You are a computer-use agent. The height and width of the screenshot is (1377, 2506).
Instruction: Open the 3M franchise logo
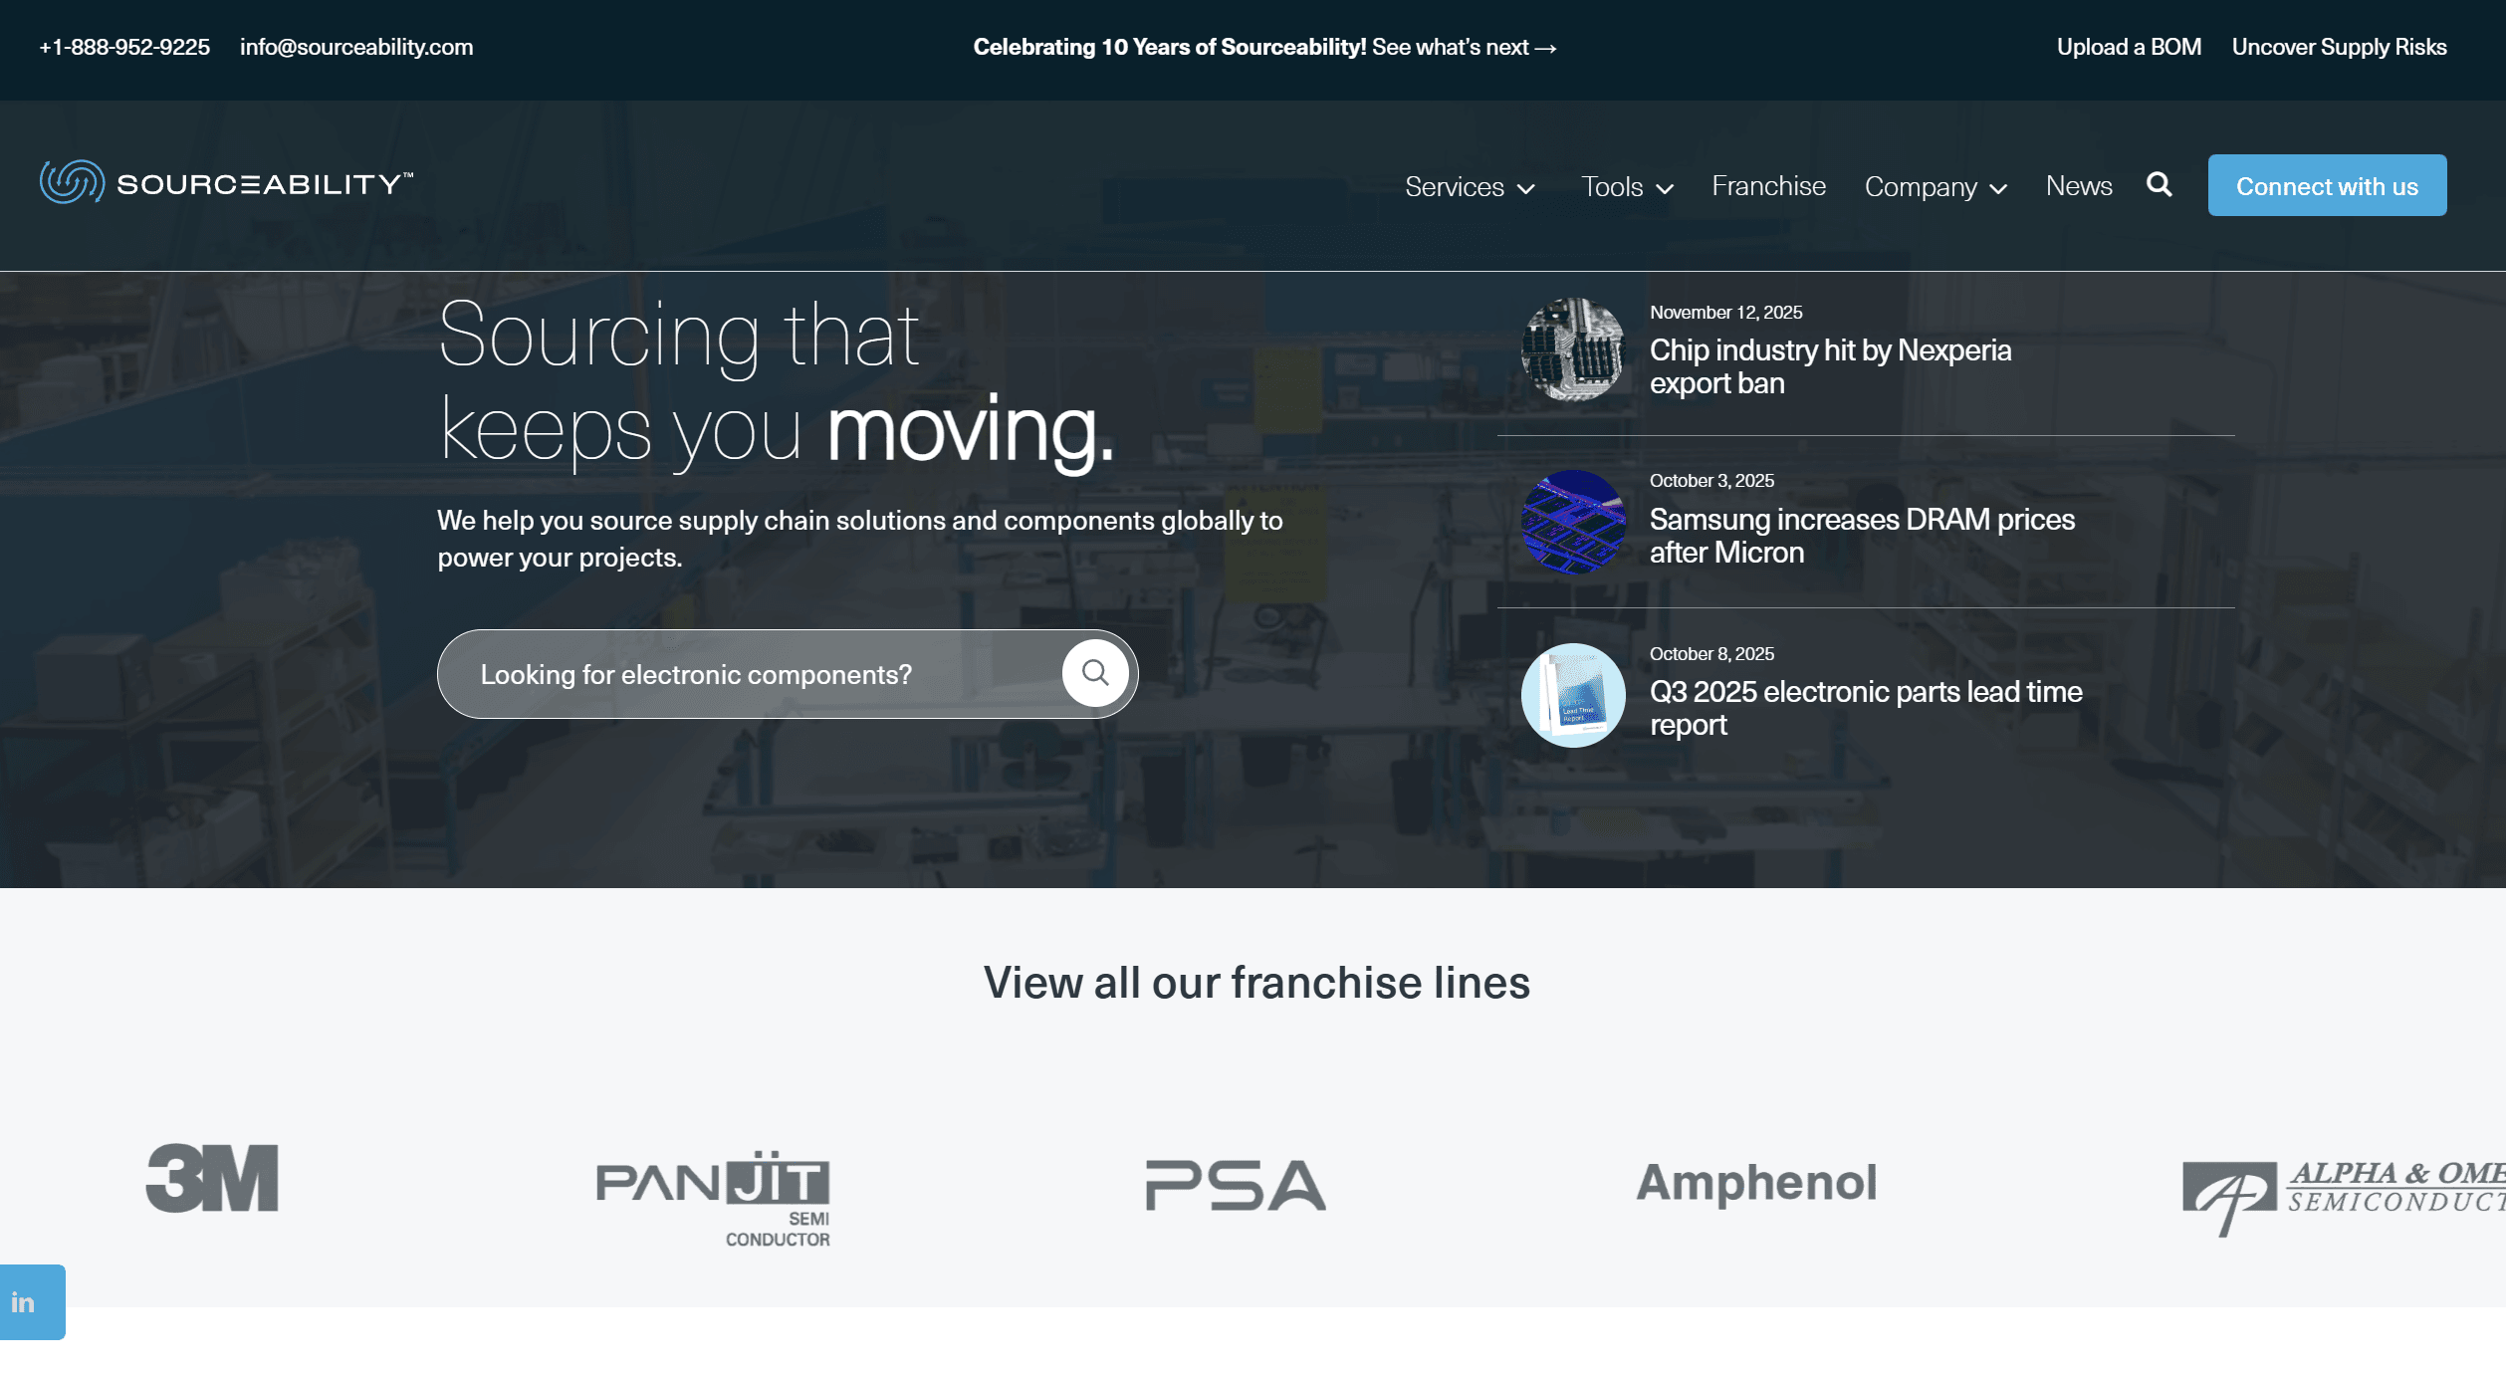211,1181
